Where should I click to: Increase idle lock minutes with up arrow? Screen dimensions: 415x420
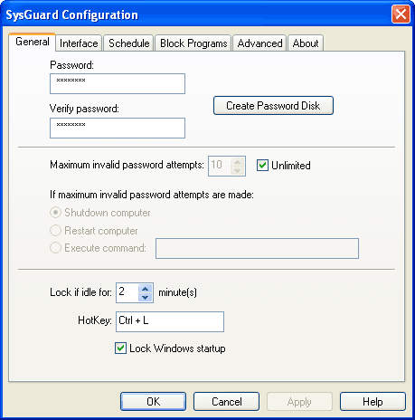[146, 289]
